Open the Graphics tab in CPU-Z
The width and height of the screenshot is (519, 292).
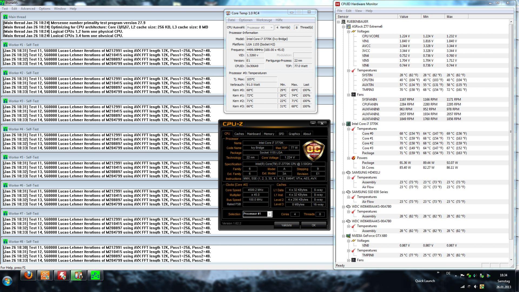[x=294, y=134]
